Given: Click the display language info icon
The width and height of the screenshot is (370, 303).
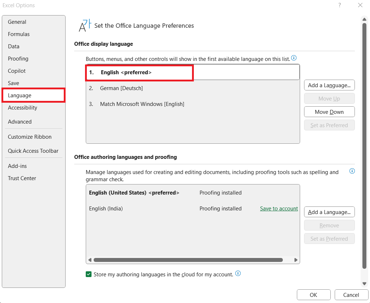Looking at the screenshot, I should (x=294, y=58).
